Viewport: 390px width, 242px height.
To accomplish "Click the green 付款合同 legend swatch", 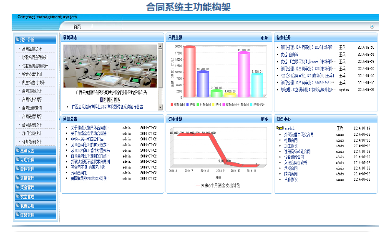I will click(x=198, y=105).
